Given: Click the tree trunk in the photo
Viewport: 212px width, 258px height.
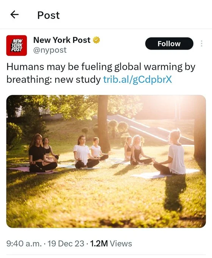Looking at the screenshot, I should pyautogui.click(x=103, y=123).
